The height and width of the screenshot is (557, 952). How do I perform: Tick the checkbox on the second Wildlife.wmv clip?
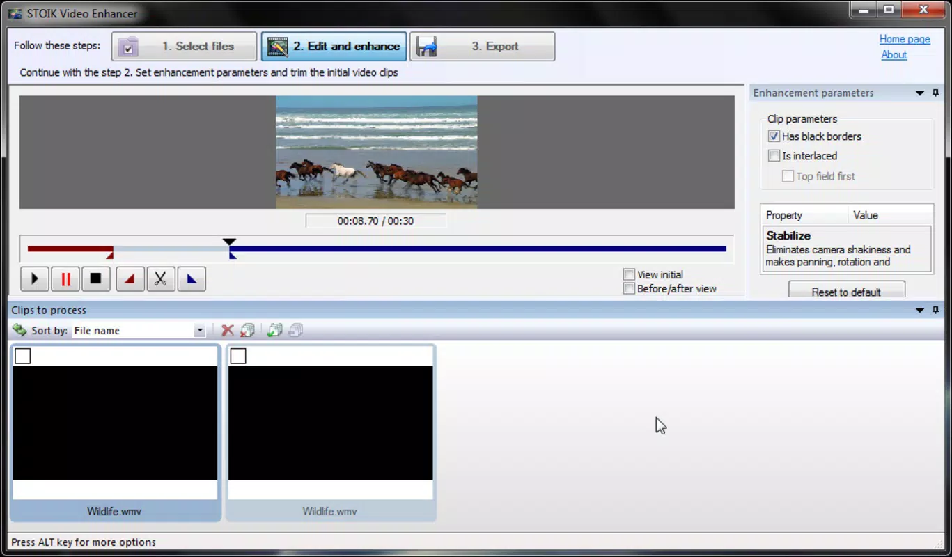tap(238, 356)
